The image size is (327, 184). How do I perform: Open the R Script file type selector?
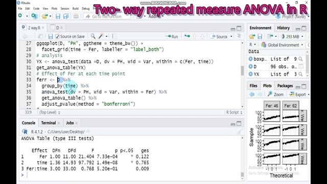[234, 112]
